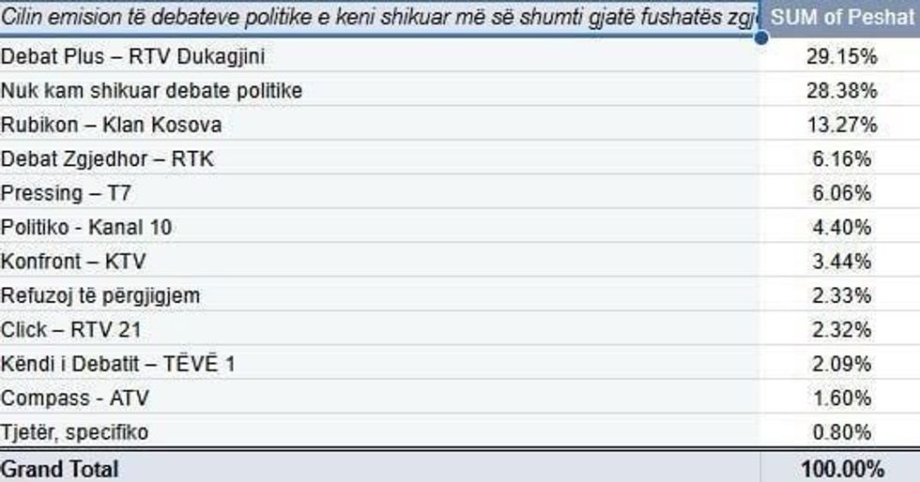Screen dimensions: 920x482
Task: Click the Debat Plus – RTV Dukagjini row
Action: click(x=133, y=57)
